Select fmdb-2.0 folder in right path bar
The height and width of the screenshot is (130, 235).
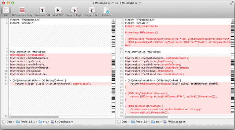(x=139, y=122)
